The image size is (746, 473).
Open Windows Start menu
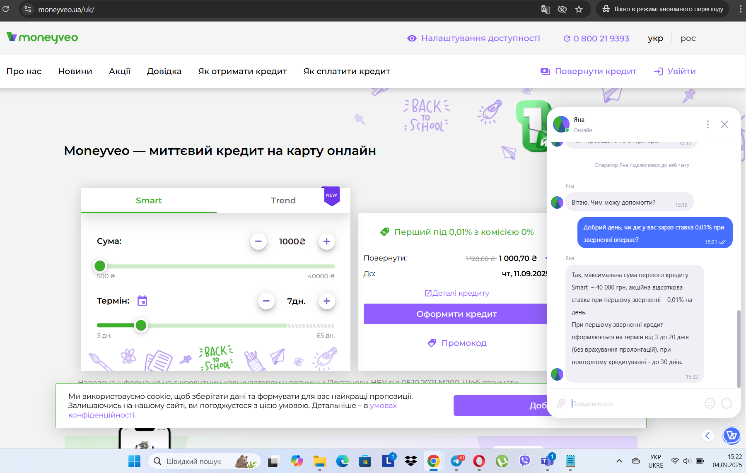pos(134,461)
